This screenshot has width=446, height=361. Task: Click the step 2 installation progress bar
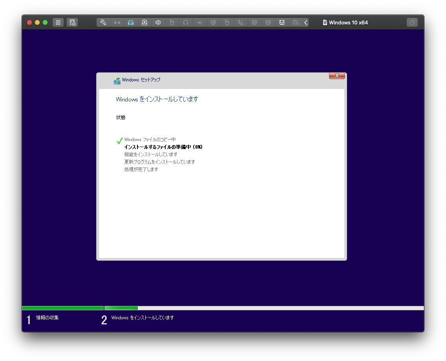coord(264,308)
